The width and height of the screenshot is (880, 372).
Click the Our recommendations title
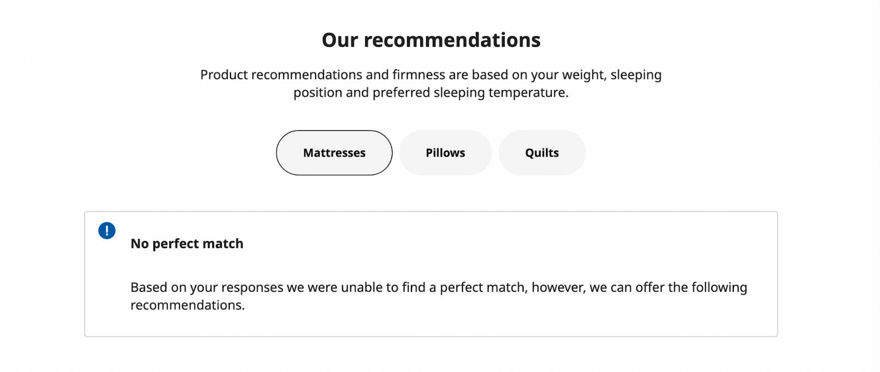(x=431, y=40)
